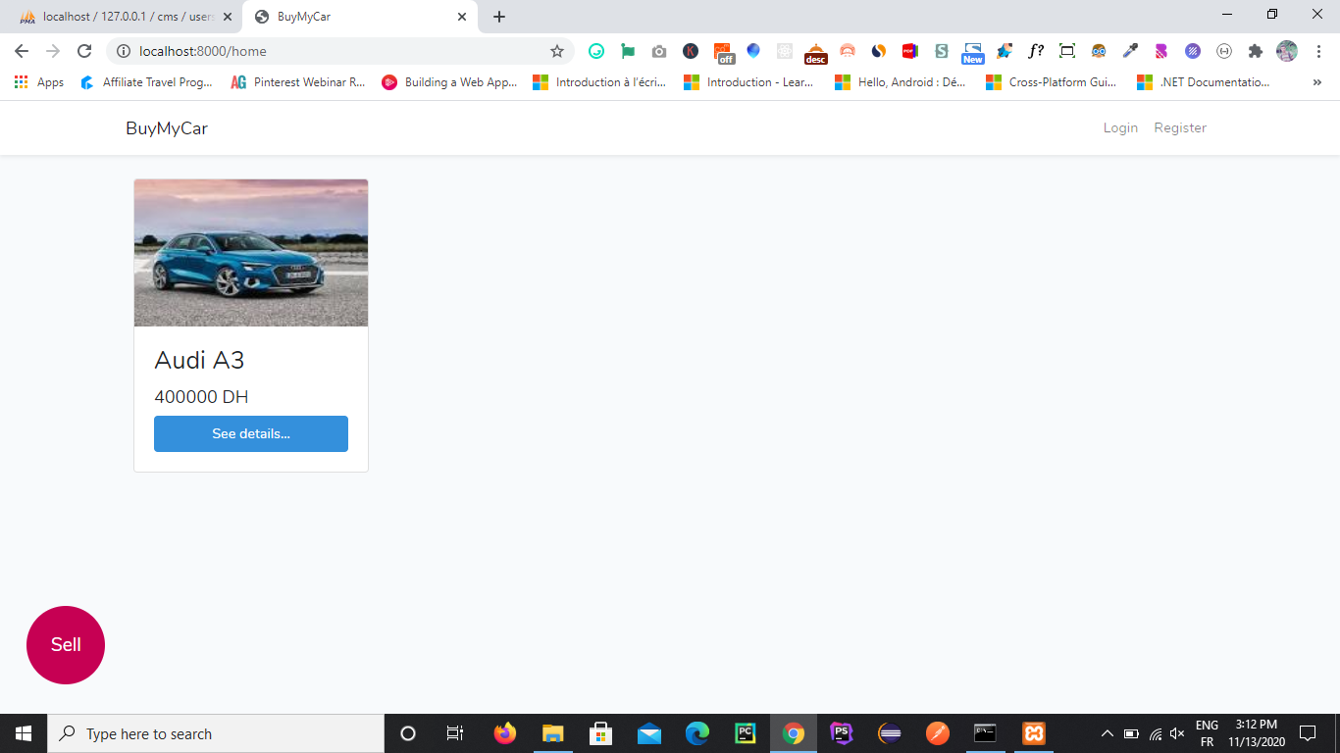1340x753 pixels.
Task: Open File Explorer from the taskbar
Action: coord(553,733)
